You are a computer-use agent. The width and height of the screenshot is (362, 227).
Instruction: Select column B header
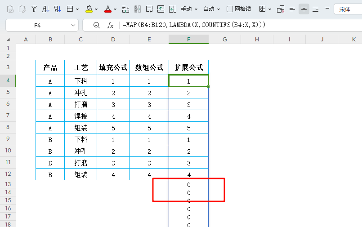click(50, 39)
